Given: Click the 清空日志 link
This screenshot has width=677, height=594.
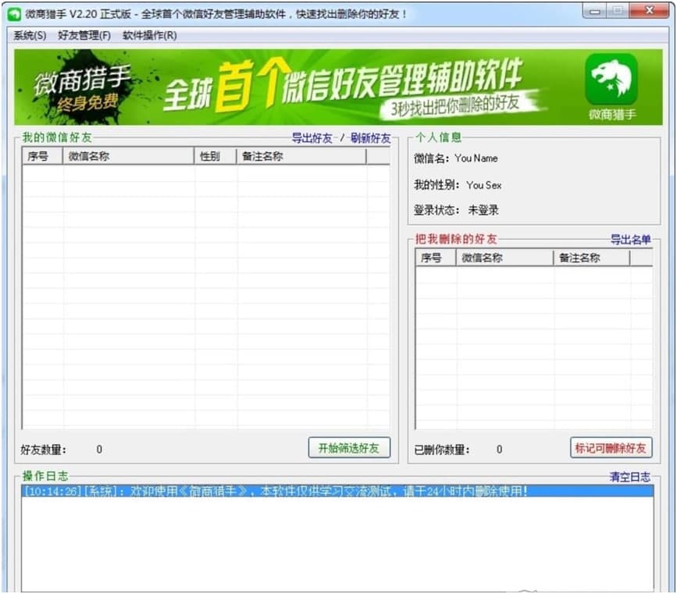Looking at the screenshot, I should coord(629,477).
